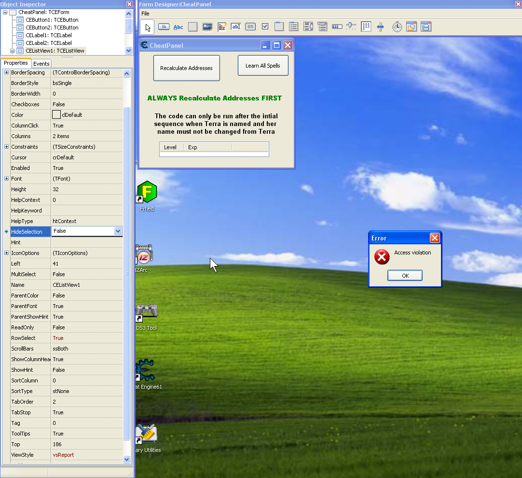Pick the checkbox component in toolbar
The height and width of the screenshot is (478, 522).
tap(265, 27)
